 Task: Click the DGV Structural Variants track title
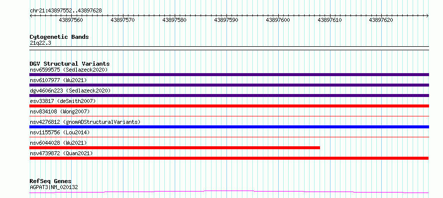point(70,64)
